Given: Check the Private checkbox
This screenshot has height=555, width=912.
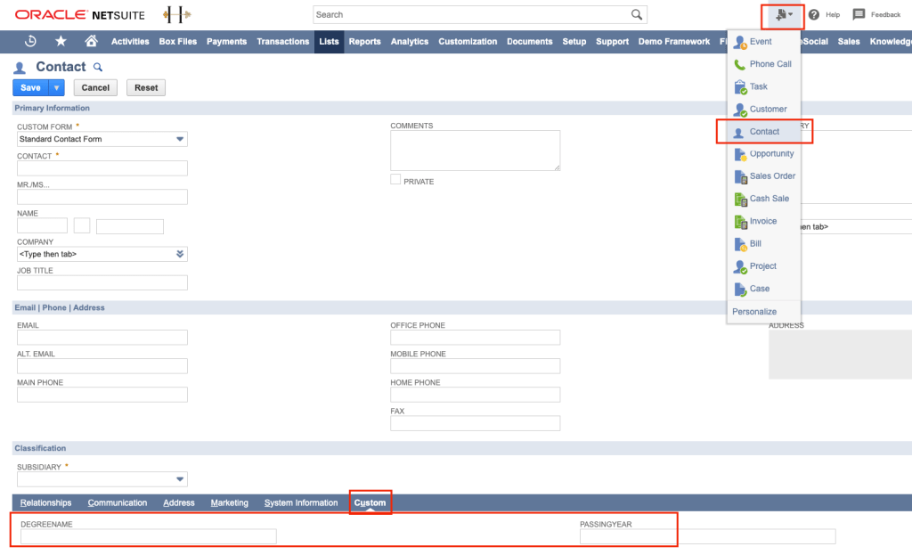Looking at the screenshot, I should coord(395,179).
